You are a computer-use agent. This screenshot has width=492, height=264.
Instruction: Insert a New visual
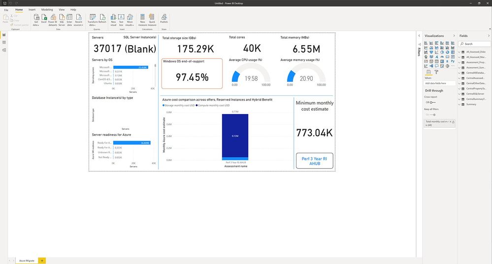(113, 19)
